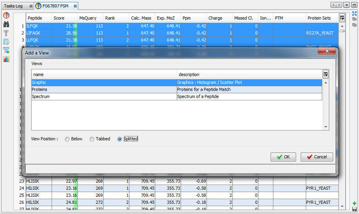Select the Below view position
Image resolution: width=359 pixels, height=214 pixels.
coord(67,139)
